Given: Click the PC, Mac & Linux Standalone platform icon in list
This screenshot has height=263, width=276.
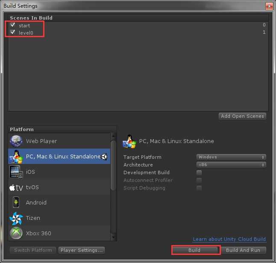Looking at the screenshot, I should point(16,157).
